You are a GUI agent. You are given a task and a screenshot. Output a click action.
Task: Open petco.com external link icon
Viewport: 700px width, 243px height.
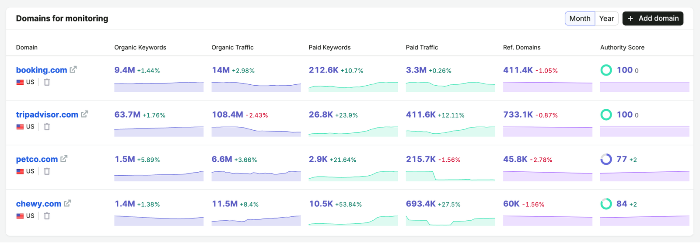click(x=64, y=159)
